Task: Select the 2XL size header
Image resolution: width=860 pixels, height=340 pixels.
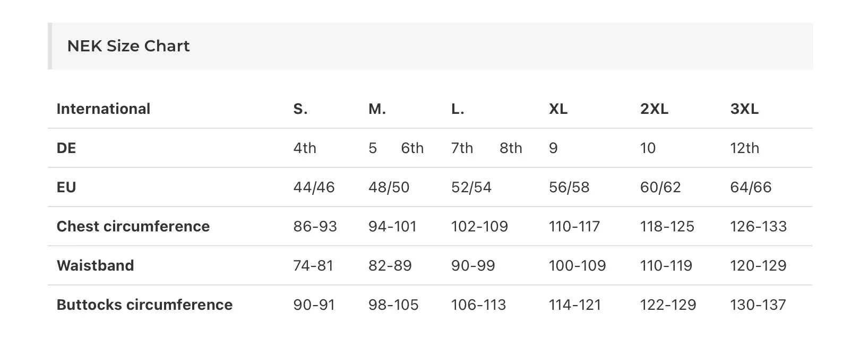Action: click(x=654, y=109)
